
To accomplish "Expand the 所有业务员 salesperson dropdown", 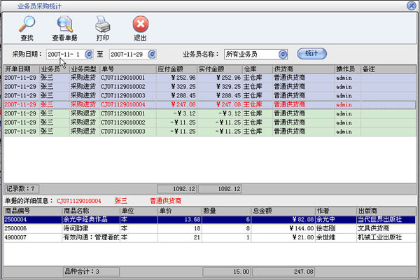I will [283, 54].
